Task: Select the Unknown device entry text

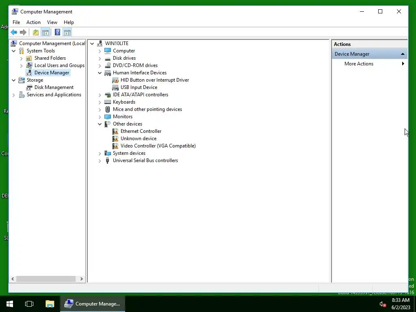Action: coord(139,139)
